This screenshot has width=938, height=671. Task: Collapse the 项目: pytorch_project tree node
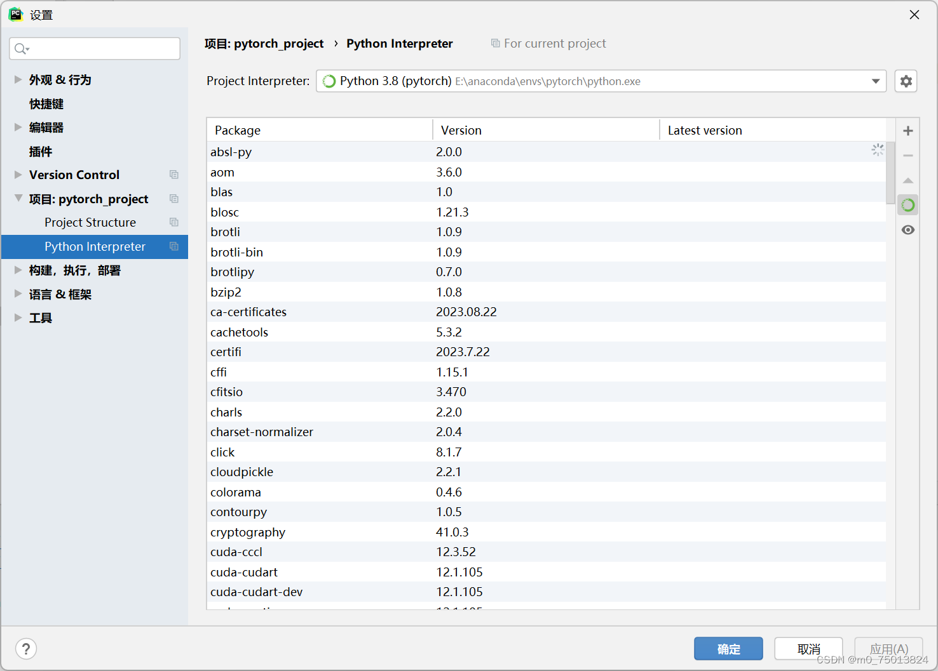tap(18, 198)
